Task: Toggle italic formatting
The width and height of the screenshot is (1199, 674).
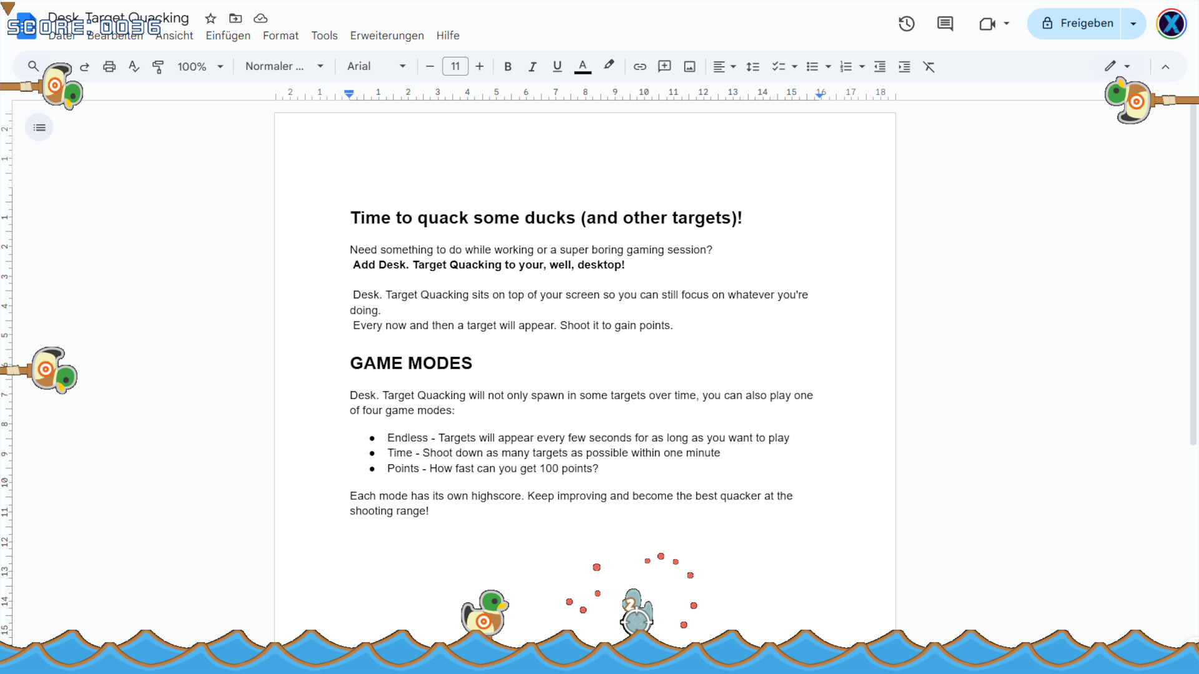Action: (x=533, y=66)
